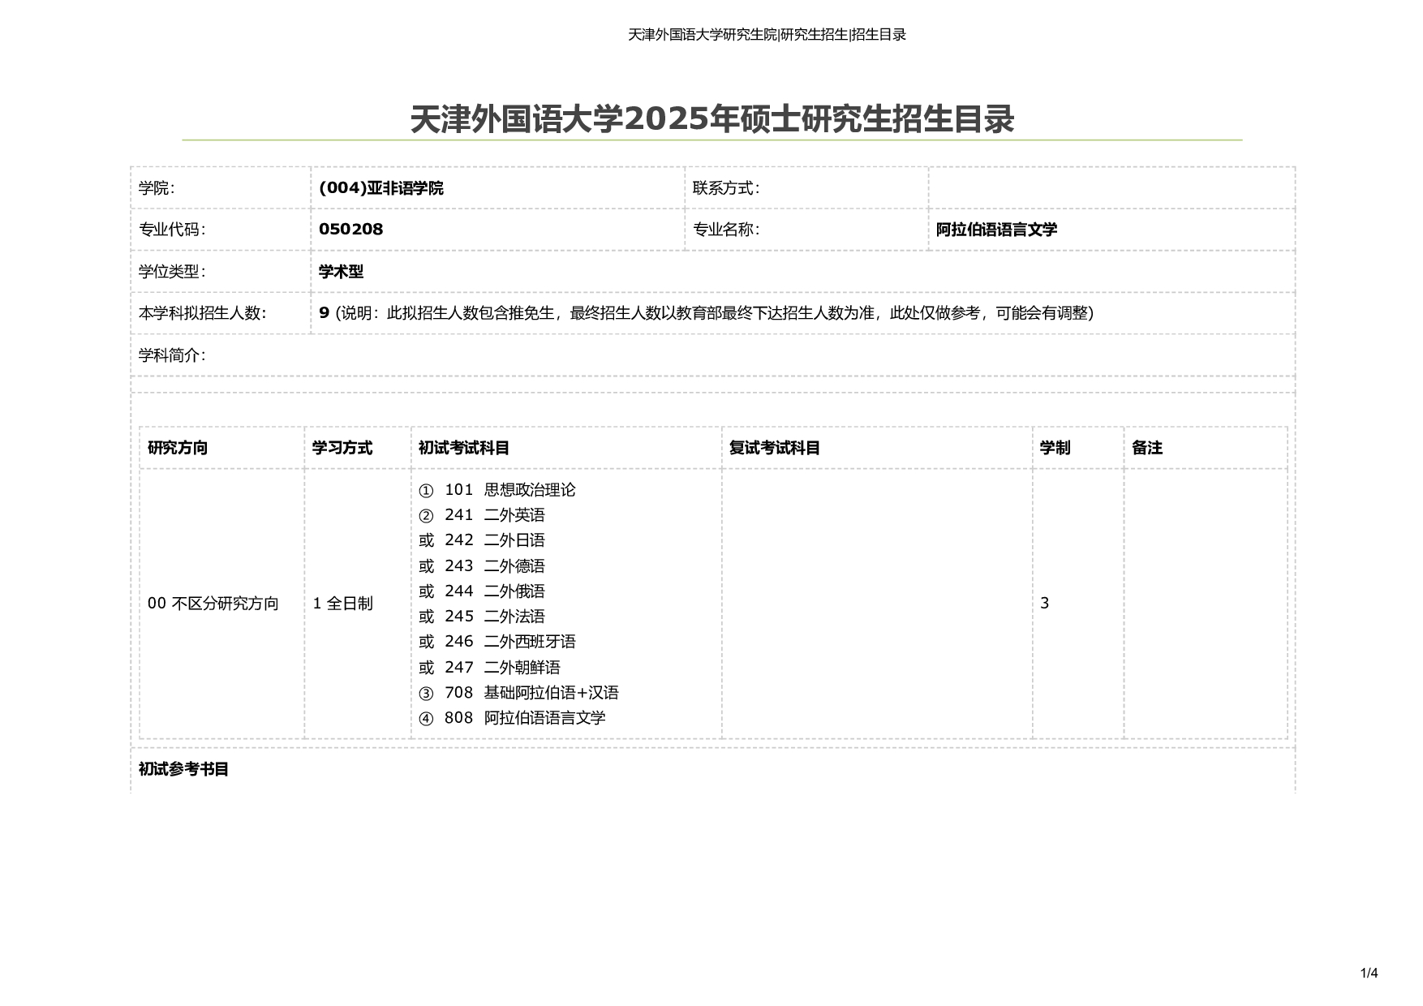Click the page header text 天津外国语大学研究生院|研究生招生|招生目录
The height and width of the screenshot is (1006, 1423).
767,35
